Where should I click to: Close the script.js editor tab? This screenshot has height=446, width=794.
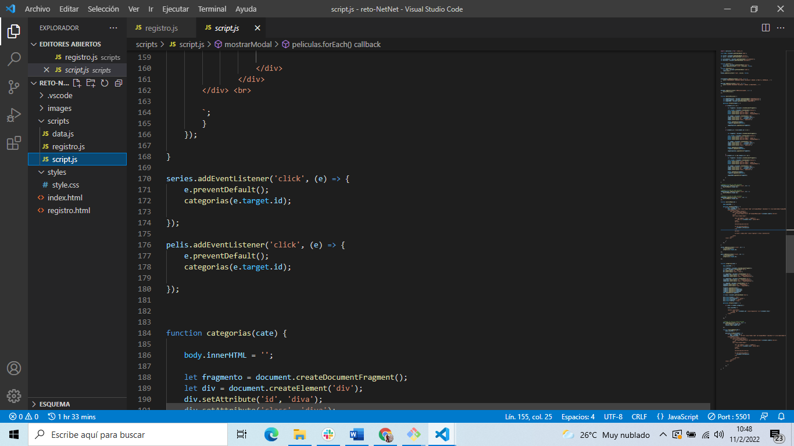[257, 28]
